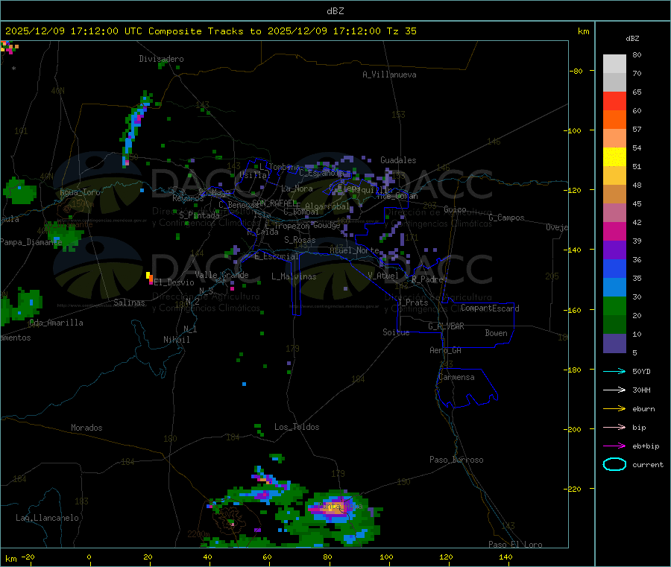671x567 pixels.
Task: Click the cyan 50YD arrow legend icon
Action: [x=614, y=371]
